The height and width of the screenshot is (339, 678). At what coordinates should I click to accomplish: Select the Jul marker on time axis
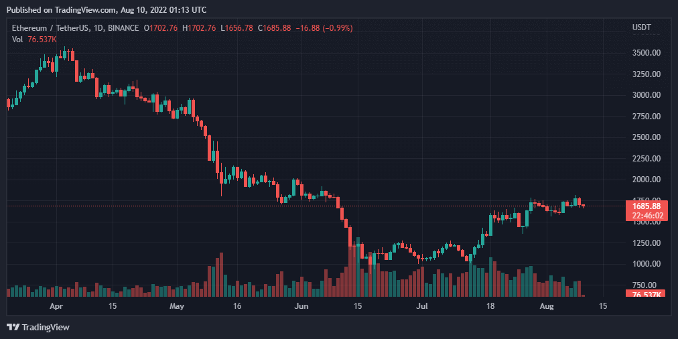(423, 306)
